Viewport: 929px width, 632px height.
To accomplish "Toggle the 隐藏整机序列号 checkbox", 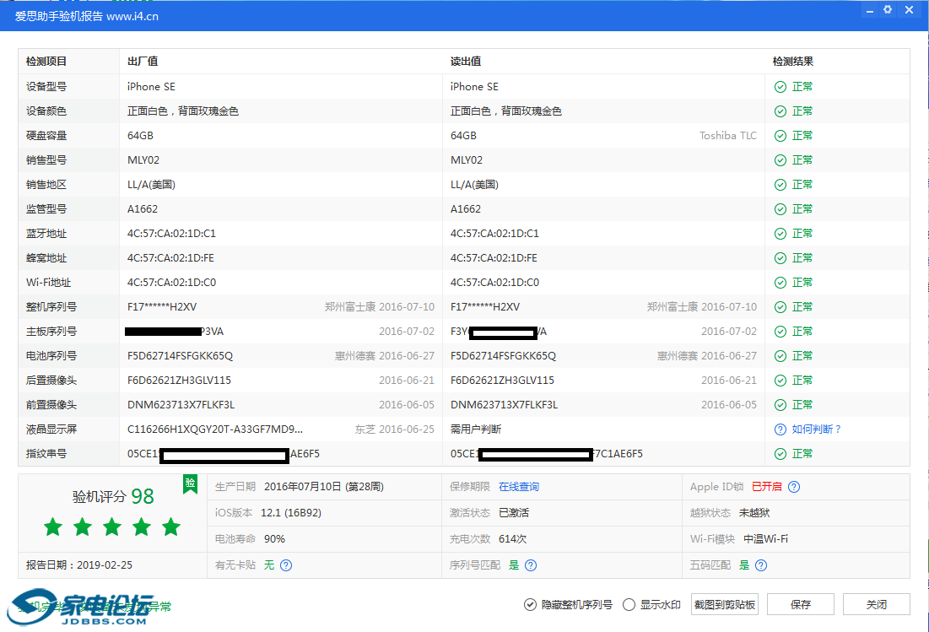I will (x=530, y=605).
